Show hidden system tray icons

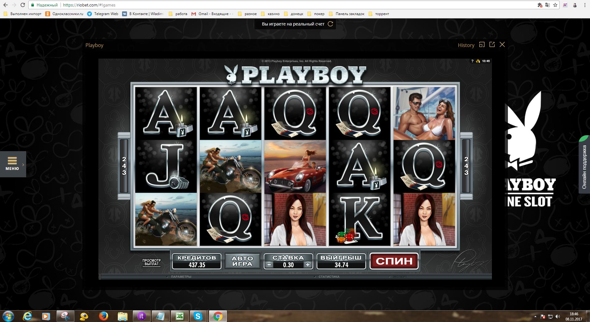point(535,316)
